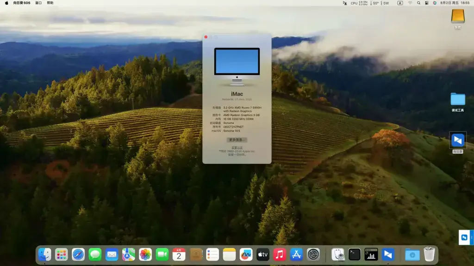474x266 pixels.
Task: Open System Settings gear in Dock
Action: point(313,254)
